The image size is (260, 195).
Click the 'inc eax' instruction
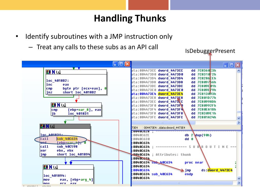58,85
